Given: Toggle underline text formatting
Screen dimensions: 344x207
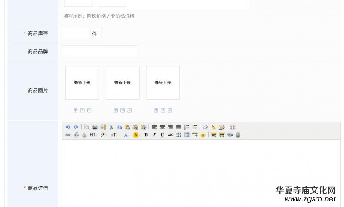Looking at the screenshot, I should point(162,135).
